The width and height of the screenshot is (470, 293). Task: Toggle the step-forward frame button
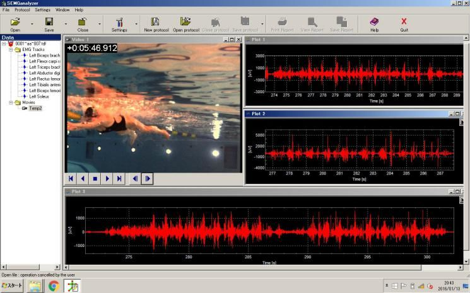[148, 179]
